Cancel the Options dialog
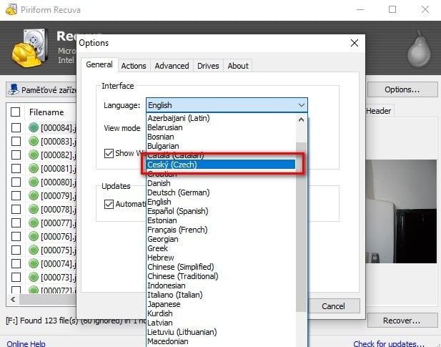The height and width of the screenshot is (347, 441). coord(333,306)
